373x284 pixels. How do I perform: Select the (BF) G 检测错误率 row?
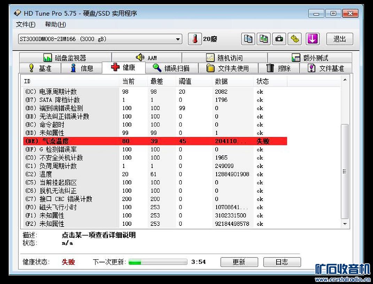tap(155, 149)
